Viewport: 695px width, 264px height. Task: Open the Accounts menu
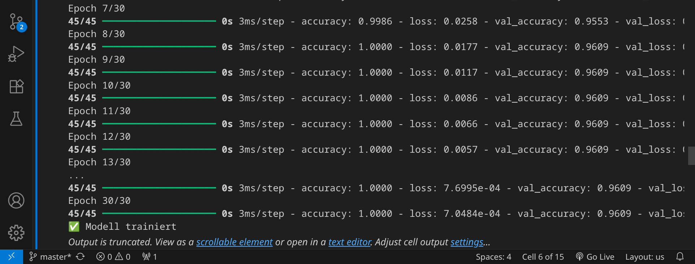pyautogui.click(x=16, y=201)
